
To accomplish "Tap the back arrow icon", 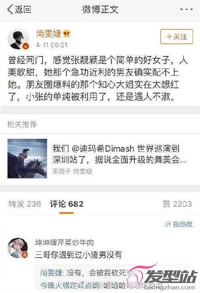I will pyautogui.click(x=10, y=10).
